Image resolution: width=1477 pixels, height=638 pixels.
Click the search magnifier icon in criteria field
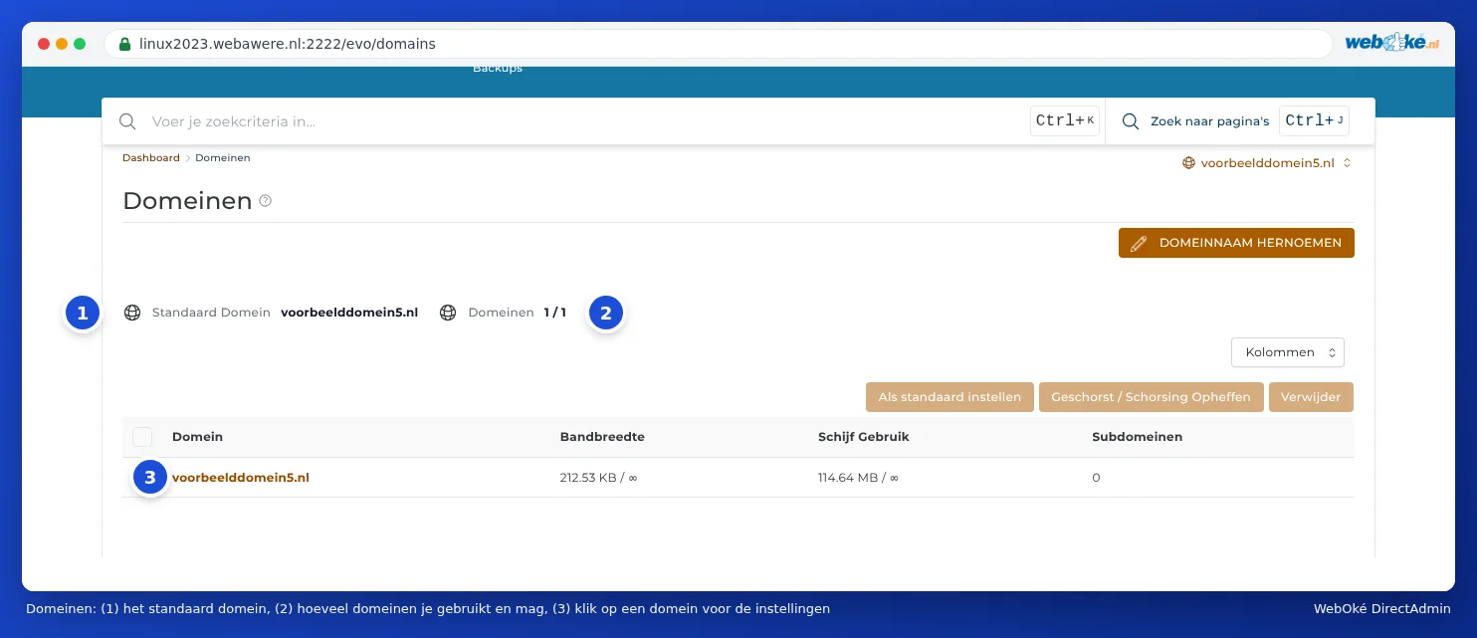[127, 121]
